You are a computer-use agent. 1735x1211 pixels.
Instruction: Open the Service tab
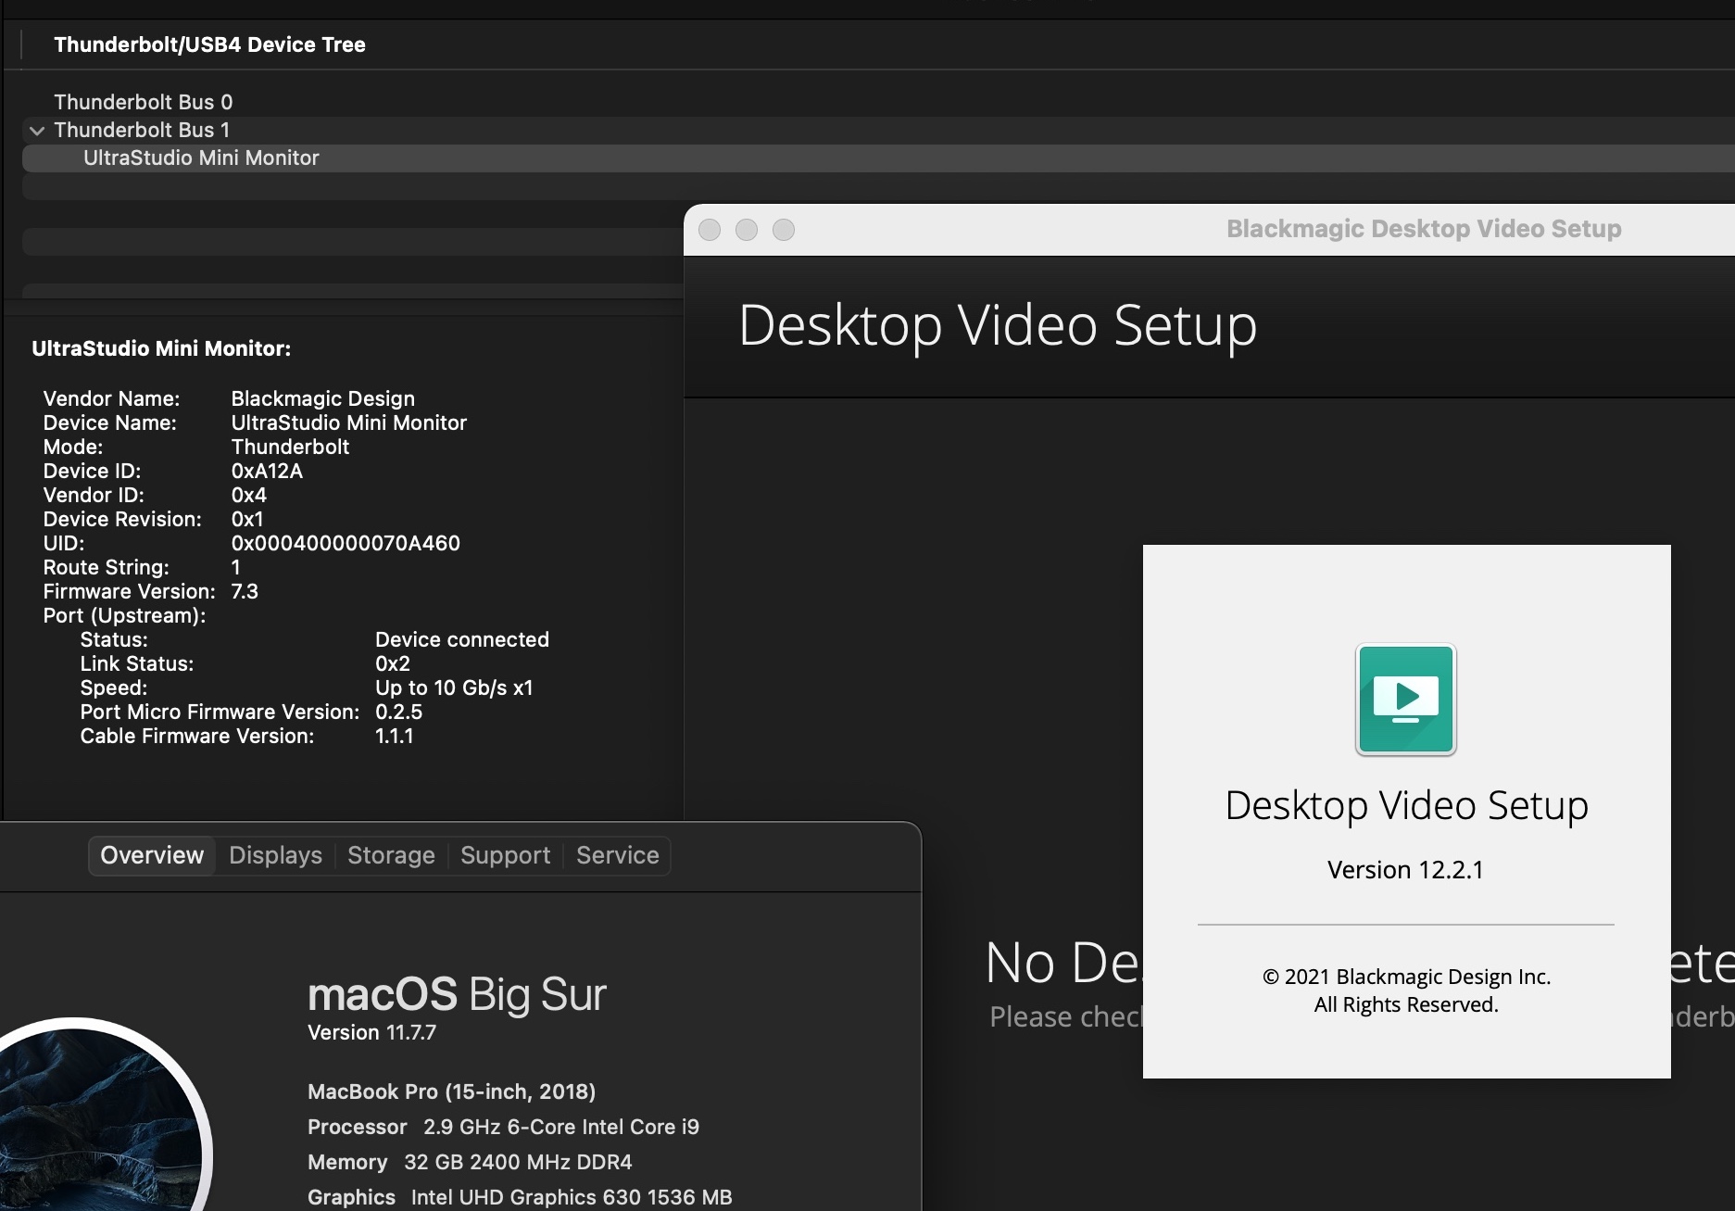(x=618, y=855)
